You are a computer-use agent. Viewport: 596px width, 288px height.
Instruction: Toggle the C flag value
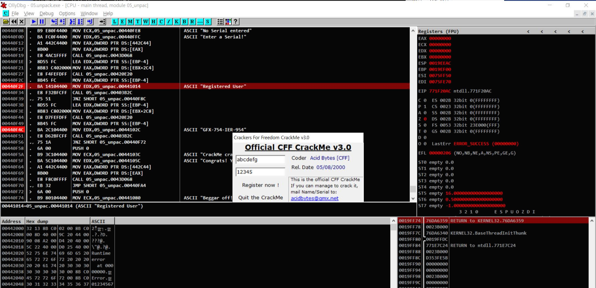coord(425,100)
